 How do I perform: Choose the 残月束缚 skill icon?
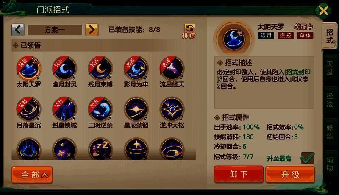point(100,68)
